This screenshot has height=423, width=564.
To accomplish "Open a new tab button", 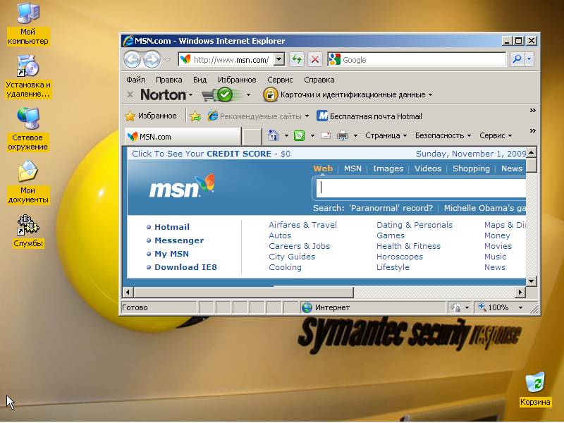I will click(x=252, y=137).
